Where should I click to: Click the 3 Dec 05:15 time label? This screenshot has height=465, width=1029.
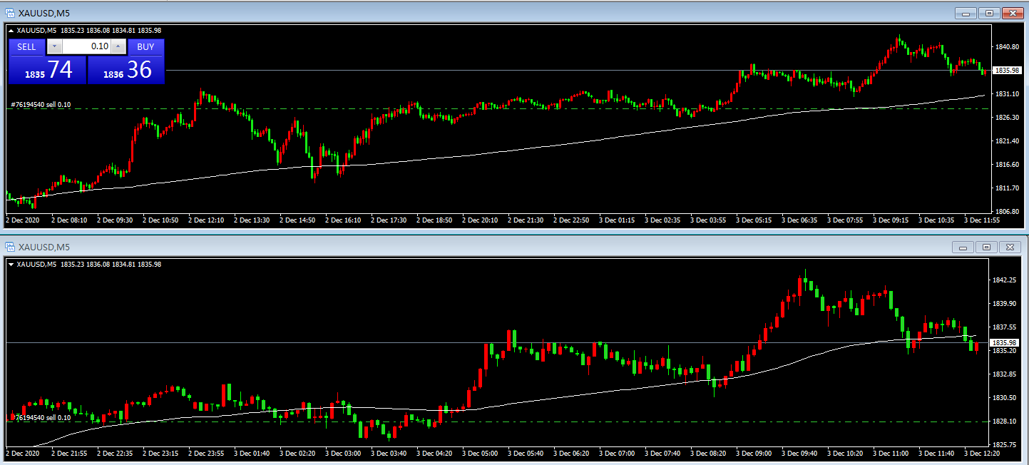754,220
